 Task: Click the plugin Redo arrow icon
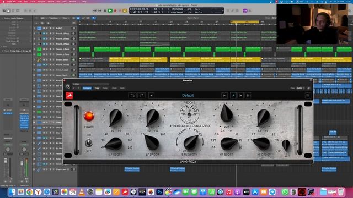click(141, 96)
